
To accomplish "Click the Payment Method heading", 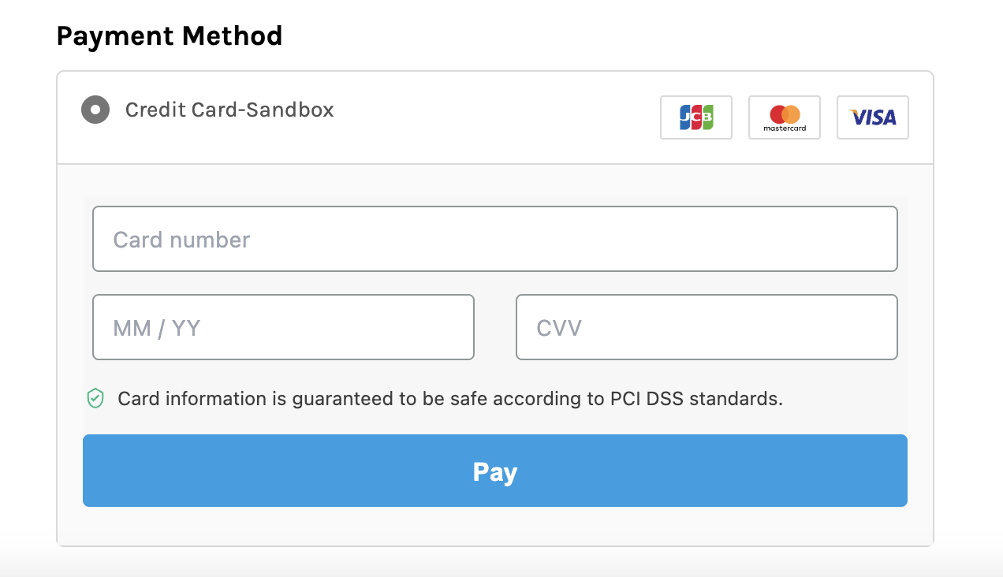I will pos(170,35).
